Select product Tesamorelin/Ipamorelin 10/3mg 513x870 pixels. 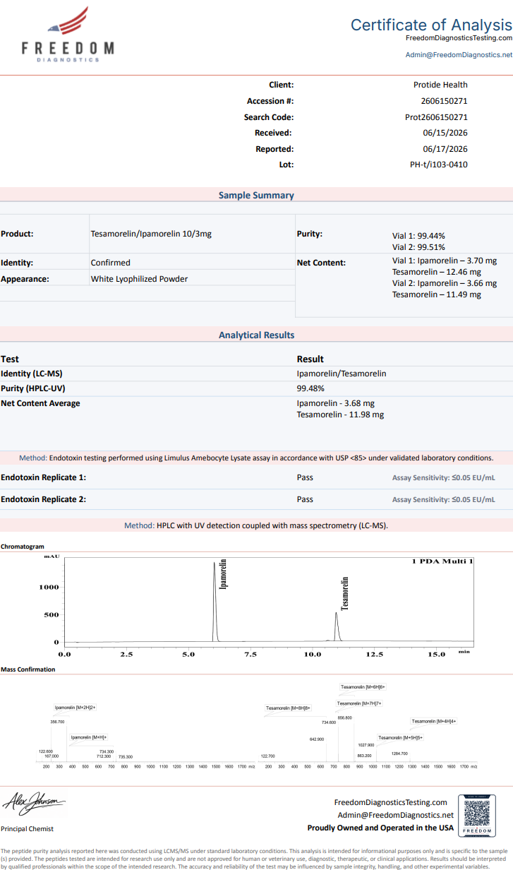coord(151,234)
